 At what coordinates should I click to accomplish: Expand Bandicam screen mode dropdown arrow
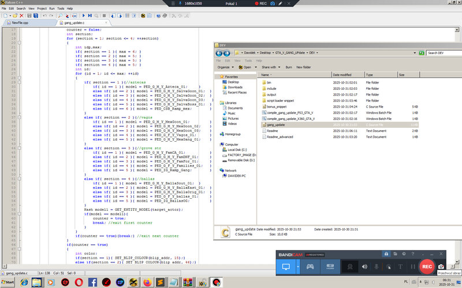tap(298, 267)
